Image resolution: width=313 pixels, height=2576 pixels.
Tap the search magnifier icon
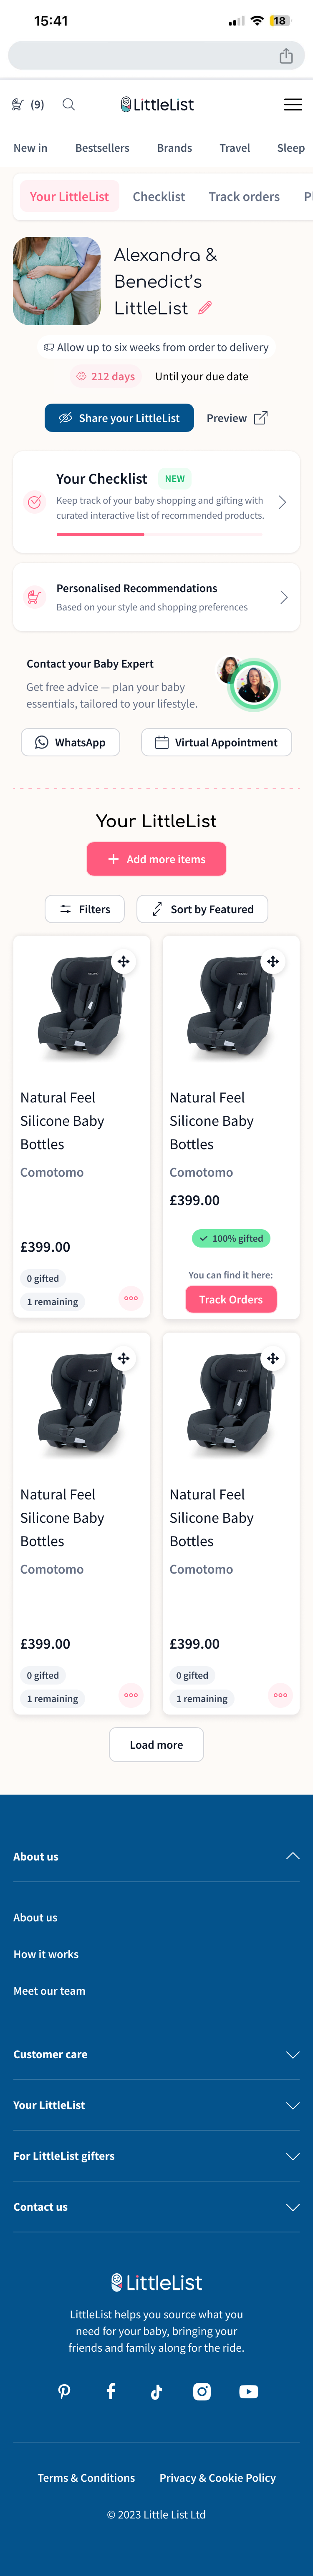69,104
